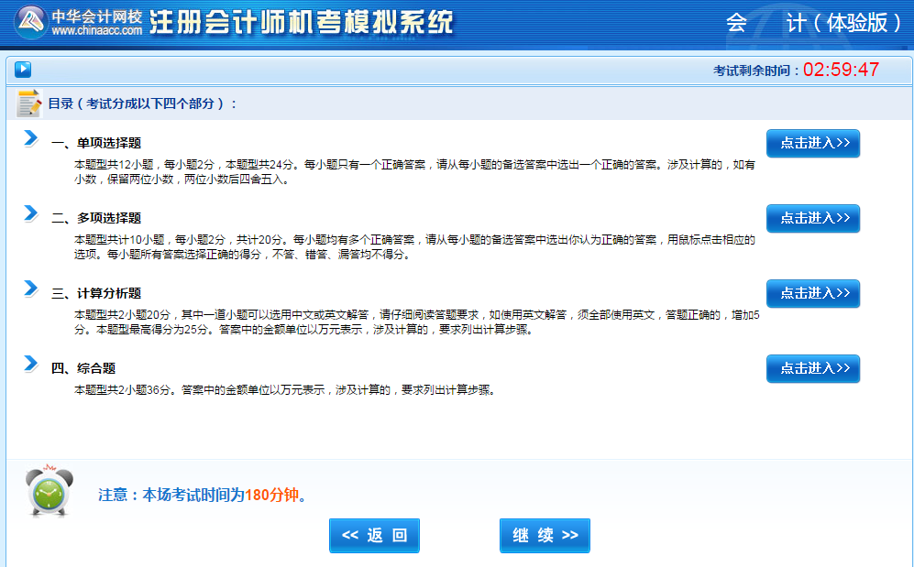This screenshot has width=914, height=567.
Task: Select the 四、综合题 heading
Action: (83, 368)
